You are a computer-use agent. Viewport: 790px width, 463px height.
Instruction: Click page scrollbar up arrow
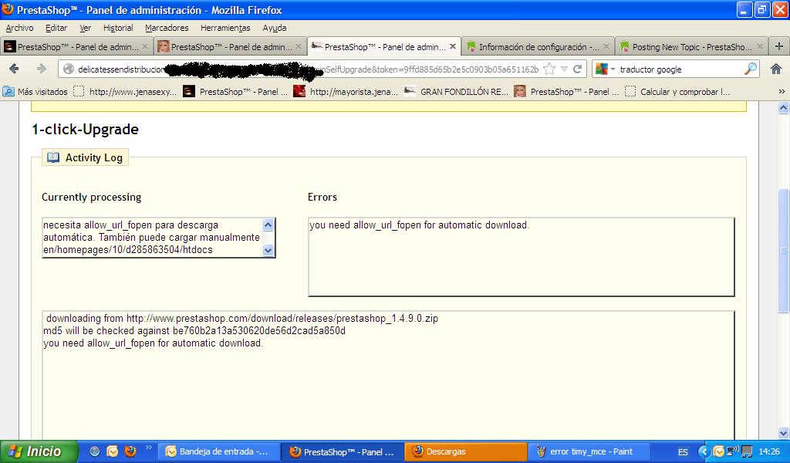pos(784,107)
